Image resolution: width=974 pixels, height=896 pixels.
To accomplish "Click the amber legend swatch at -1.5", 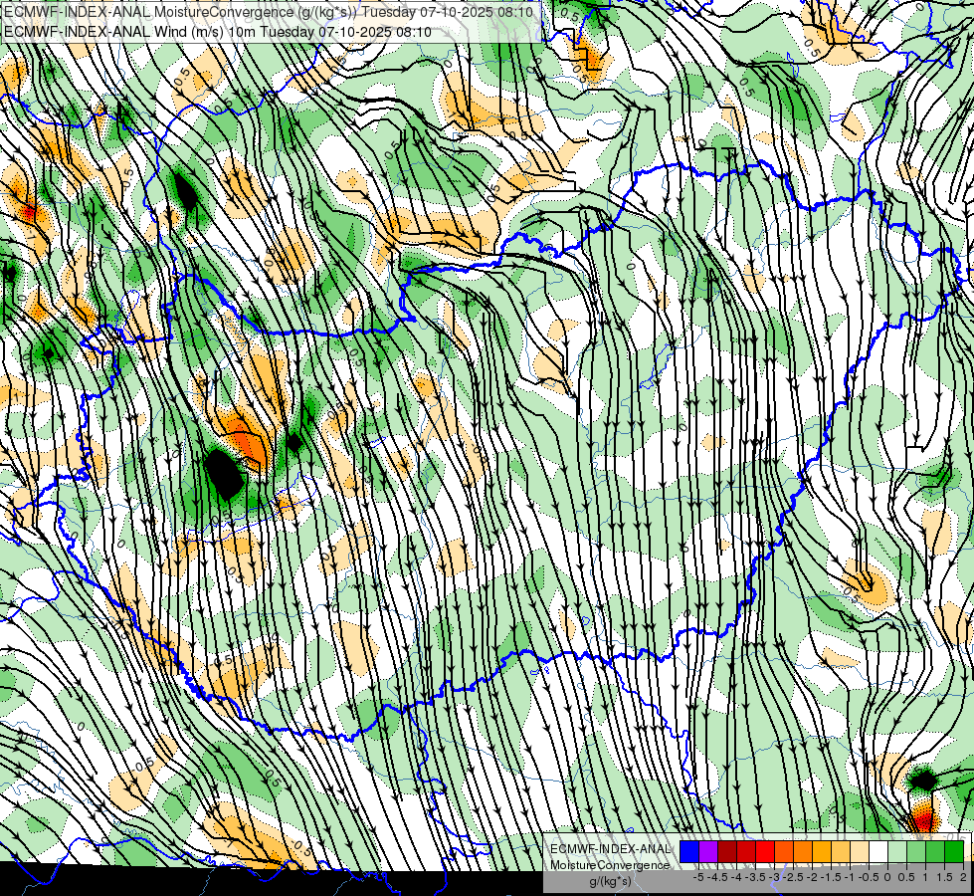I will (x=822, y=851).
